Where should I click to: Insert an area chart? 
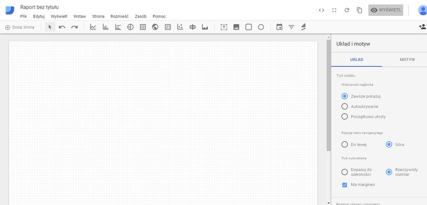pos(205,27)
